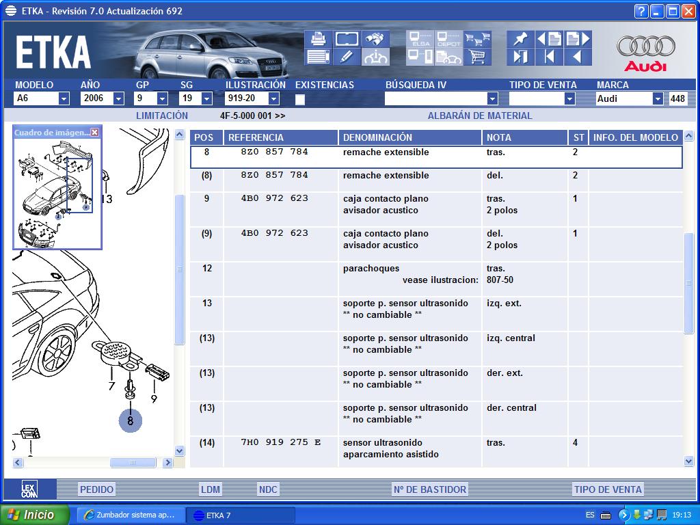Screen dimensions: 700x525
Task: Click the POS column header
Action: point(206,137)
